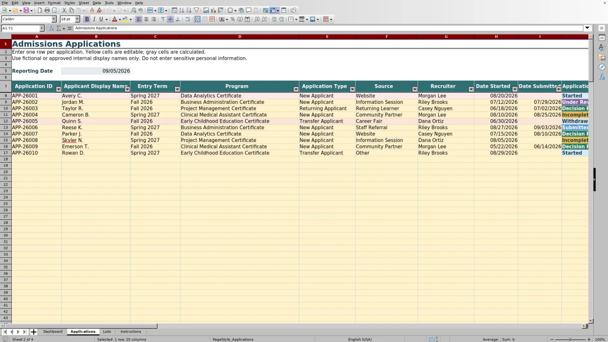Click the Print icon in toolbar
Viewport: 608px width, 342px height.
47,10
